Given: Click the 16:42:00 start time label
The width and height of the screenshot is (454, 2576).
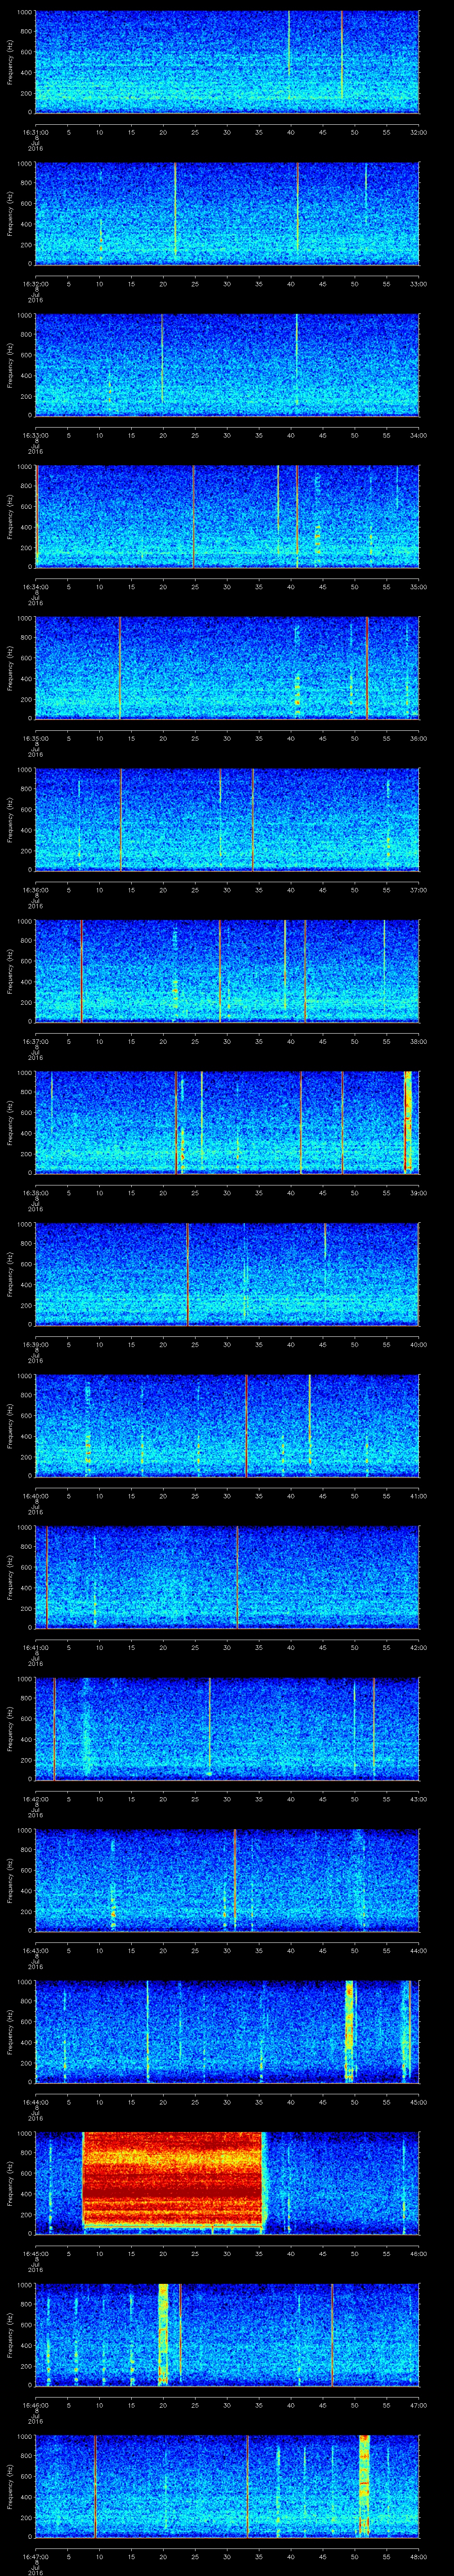Looking at the screenshot, I should 36,1798.
